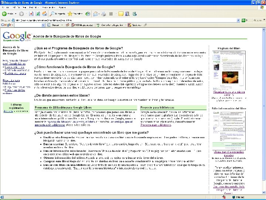The height and width of the screenshot is (200, 266).
Task: Follow the Proyecto para bibliotecas link in right box
Action: tap(156, 125)
